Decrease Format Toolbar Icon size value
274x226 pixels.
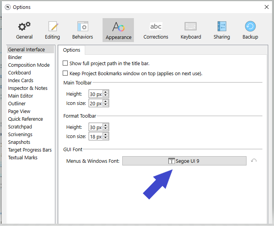[106, 138]
